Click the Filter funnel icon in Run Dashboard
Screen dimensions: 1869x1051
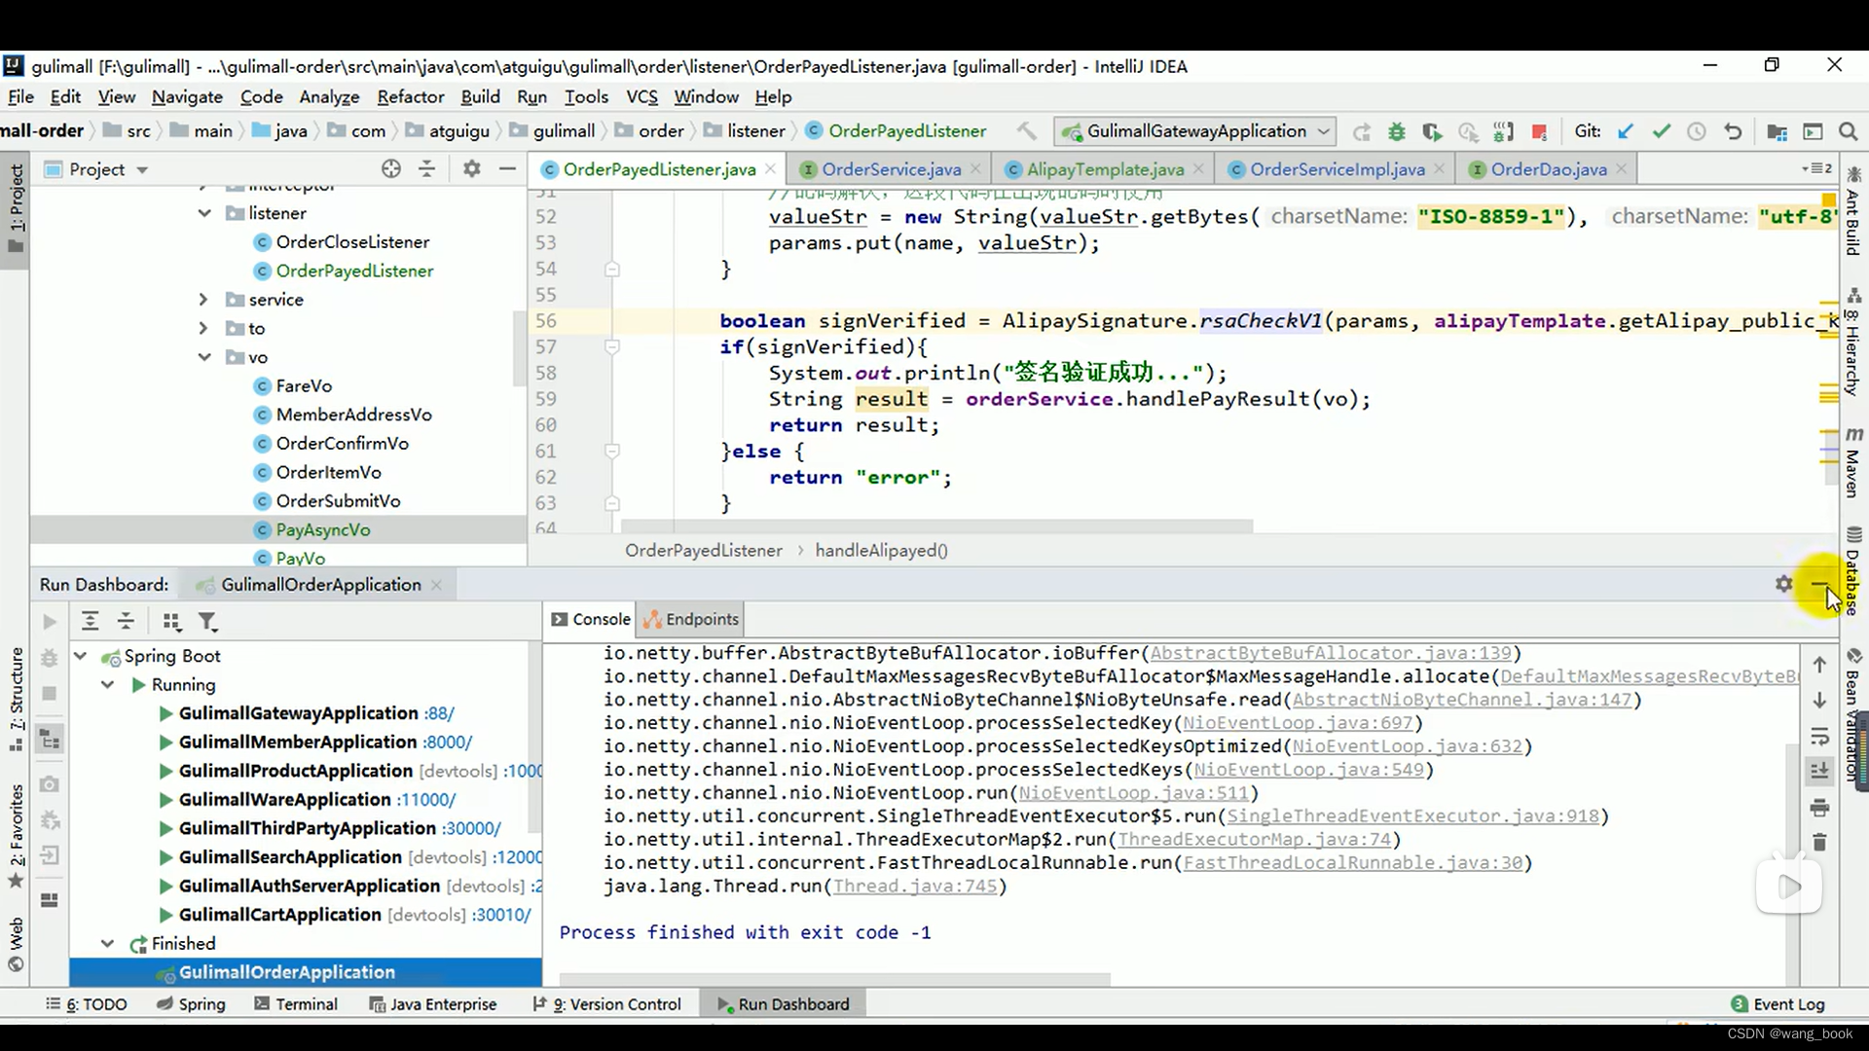click(207, 621)
